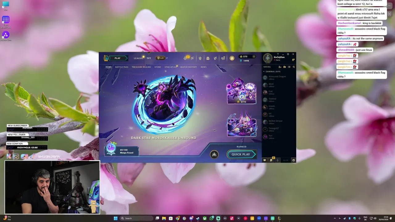Screen dimensions: 395x222
Task: Open the lower skin promo thumbnail
Action: click(x=242, y=125)
